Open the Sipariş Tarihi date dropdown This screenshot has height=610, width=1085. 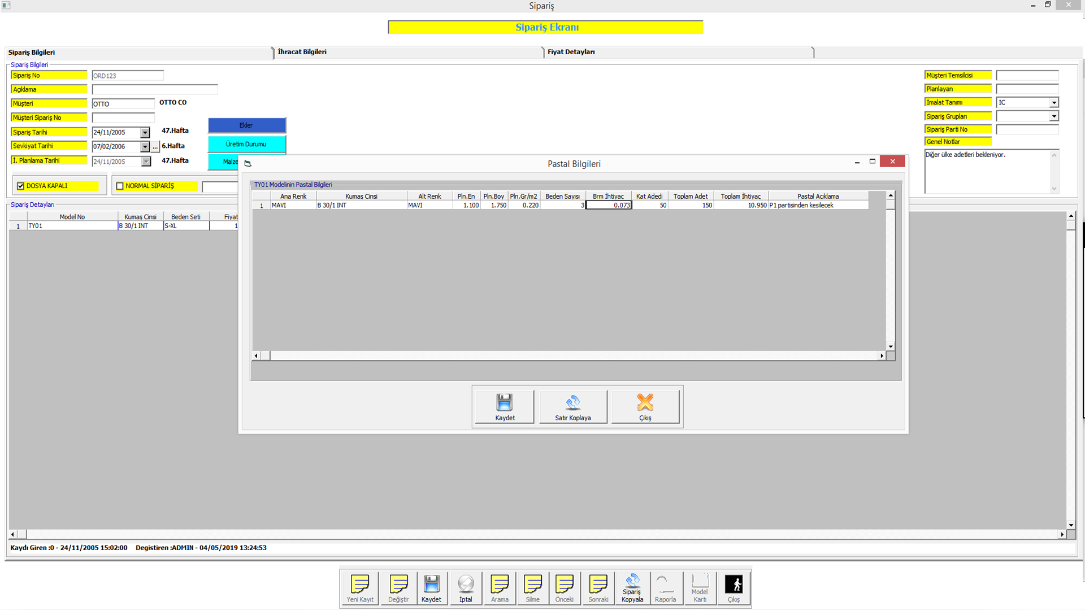[145, 133]
